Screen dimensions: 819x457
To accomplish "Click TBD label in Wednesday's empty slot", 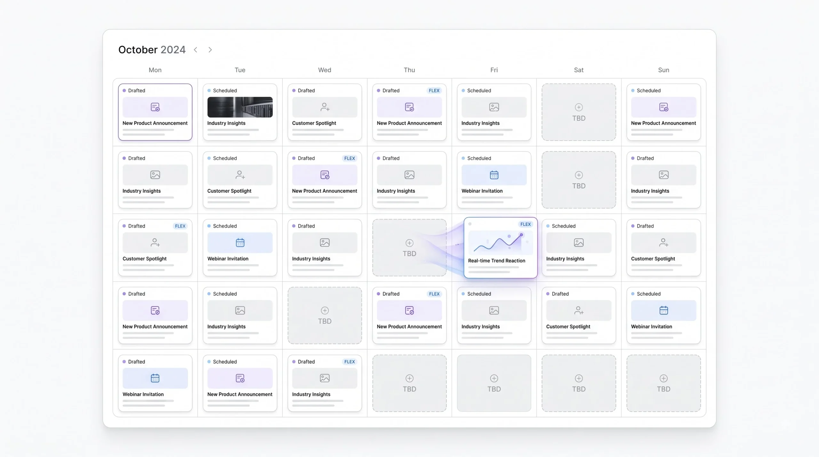I will 325,321.
